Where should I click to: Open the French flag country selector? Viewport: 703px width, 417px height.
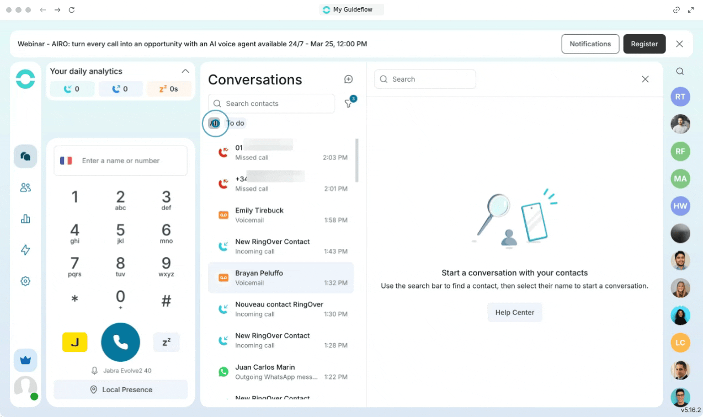pyautogui.click(x=66, y=161)
